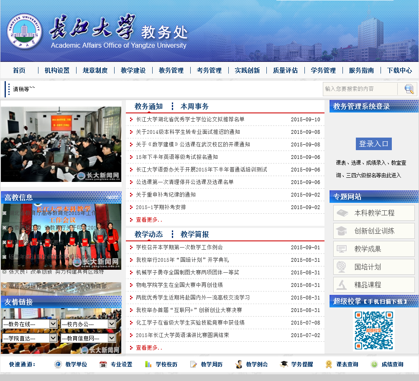Image resolution: width=419 pixels, height=381 pixels.
Task: Open 学务管理 navigation menu
Action: [x=323, y=70]
